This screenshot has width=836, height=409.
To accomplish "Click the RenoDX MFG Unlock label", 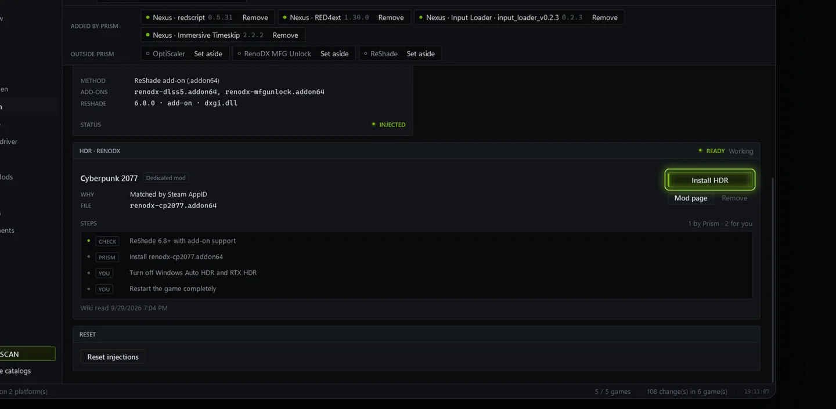I will coord(278,53).
